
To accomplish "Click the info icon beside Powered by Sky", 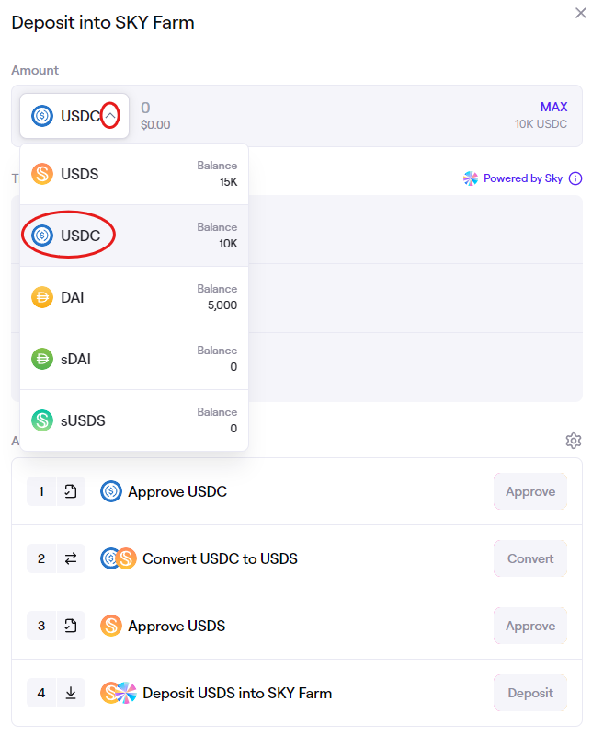I will click(x=575, y=178).
